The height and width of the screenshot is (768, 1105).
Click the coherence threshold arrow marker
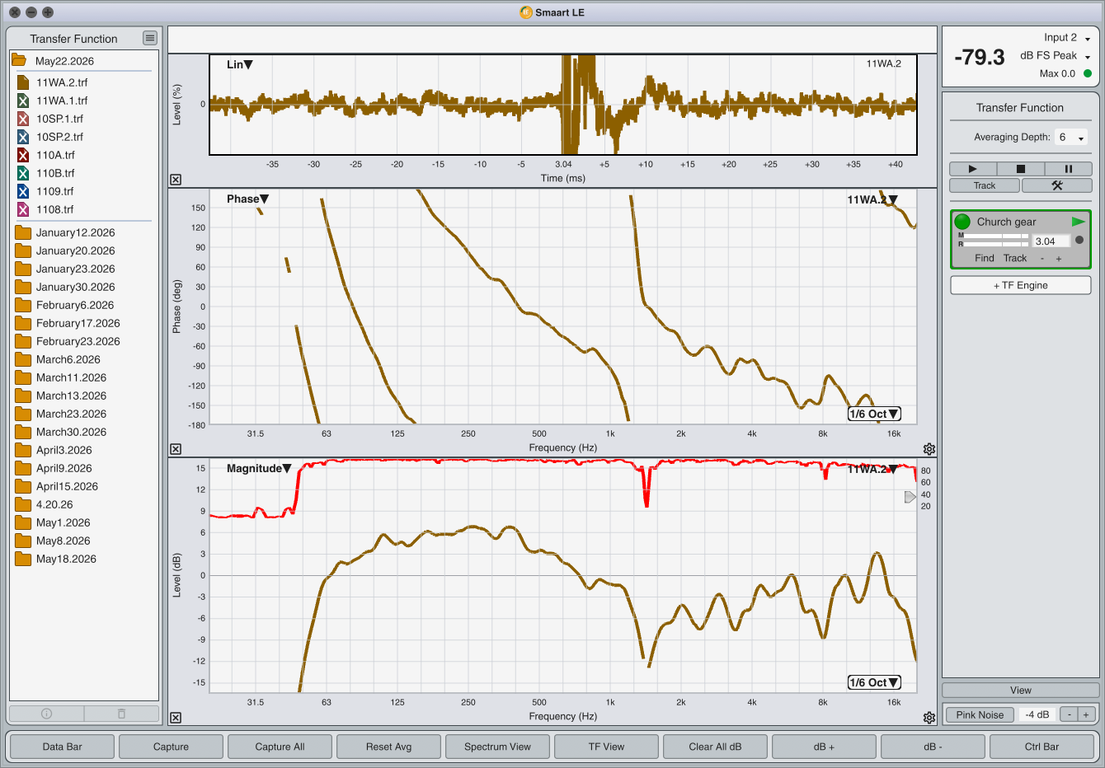(910, 497)
